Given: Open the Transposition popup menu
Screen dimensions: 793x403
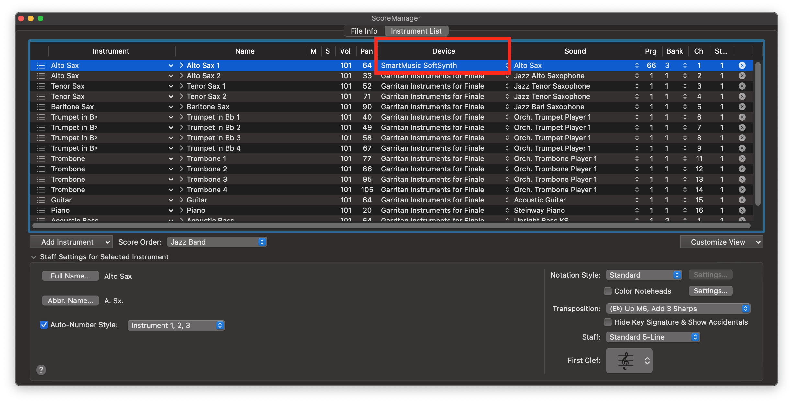Looking at the screenshot, I should coord(678,309).
